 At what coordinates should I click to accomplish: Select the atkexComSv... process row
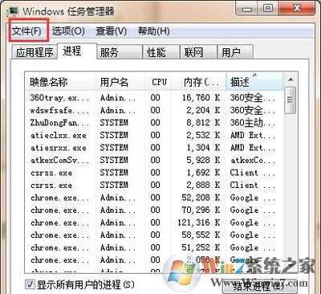154,160
